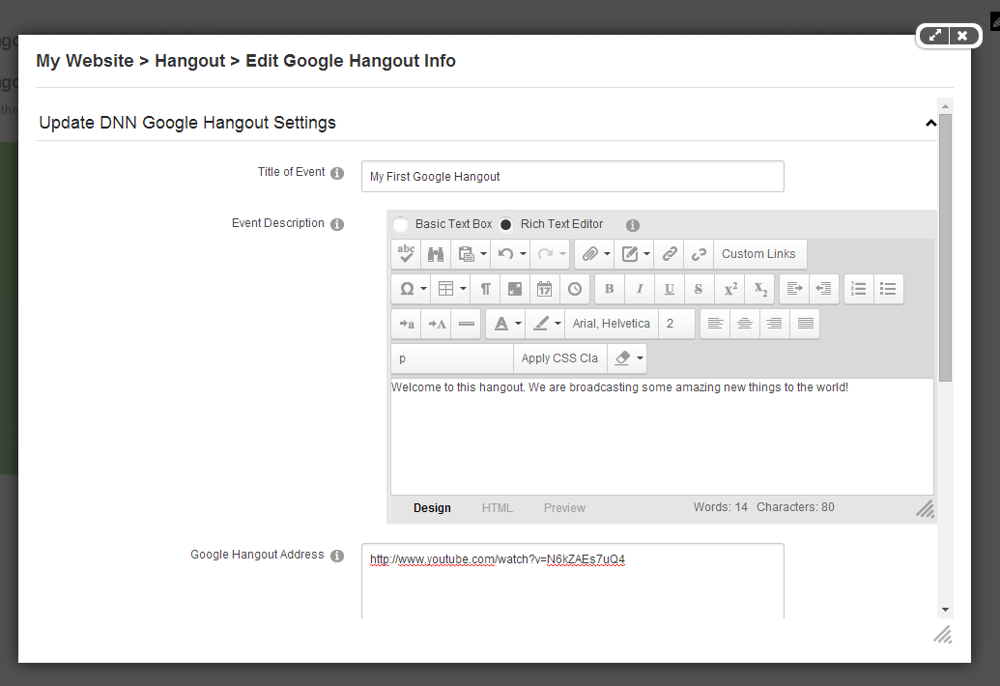Click the format stripper eraser icon
The width and height of the screenshot is (1000, 686).
[x=622, y=358]
